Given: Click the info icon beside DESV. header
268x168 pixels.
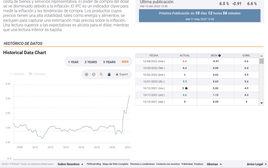Looking at the screenshot, I should [219, 55].
